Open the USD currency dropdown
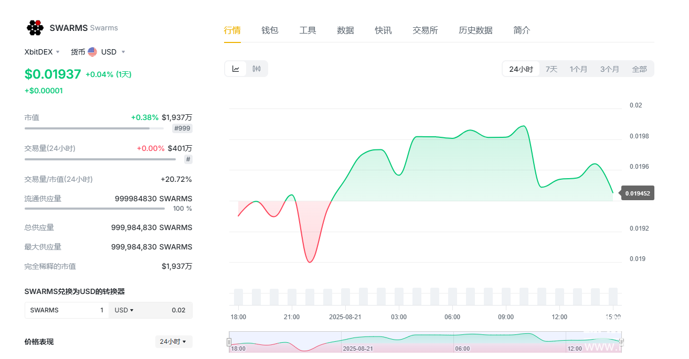The height and width of the screenshot is (359, 689). tap(113, 52)
